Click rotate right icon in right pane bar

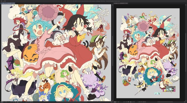142,102
